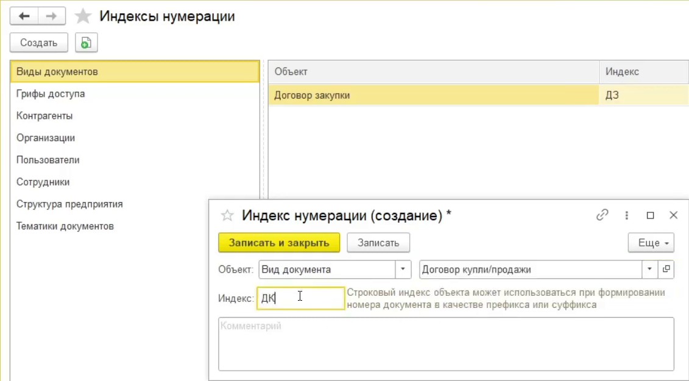Select the Договор закупки table row
689x381 pixels.
(x=433, y=95)
